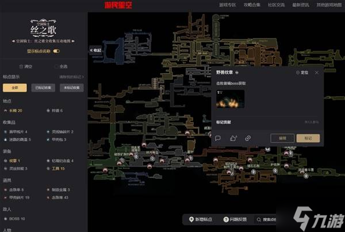The width and height of the screenshot is (345, 232).
Task: Open the 野兽纹章 screenshot thumbnail
Action: 230,98
